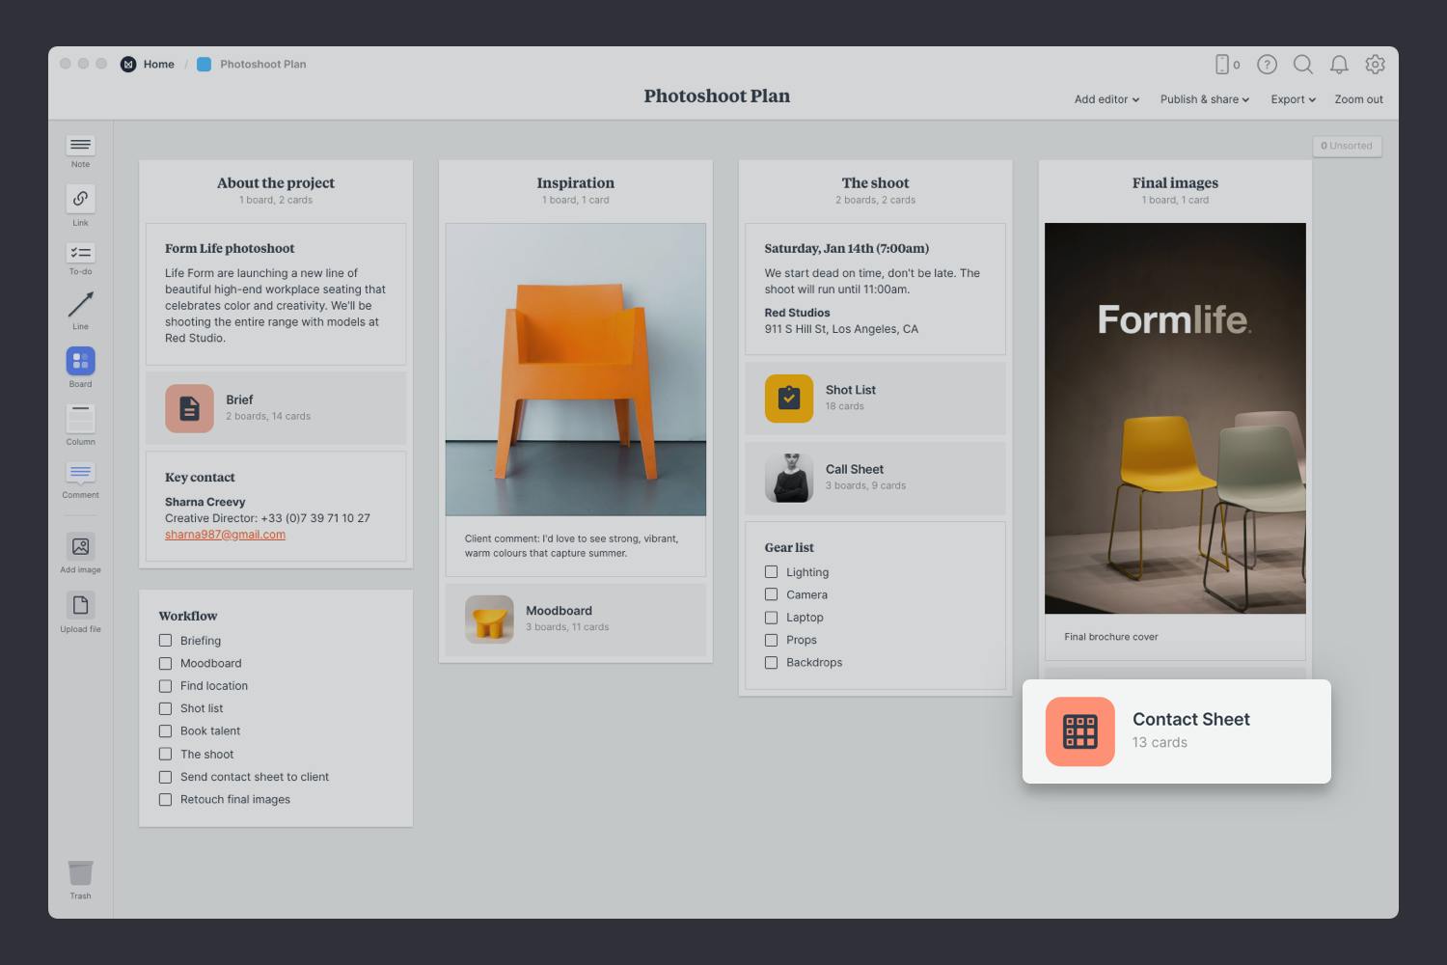Open the notifications bell
1447x965 pixels.
[1339, 65]
